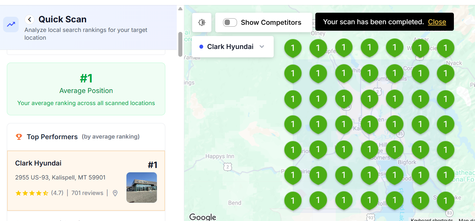This screenshot has width=475, height=221.
Task: Click the route 83 shield at map bottom
Action: 449,213
